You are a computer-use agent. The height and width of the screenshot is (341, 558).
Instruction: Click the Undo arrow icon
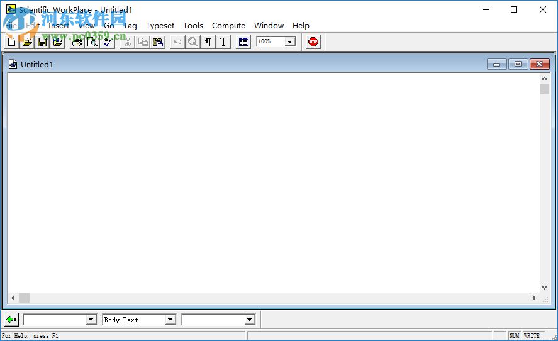177,42
